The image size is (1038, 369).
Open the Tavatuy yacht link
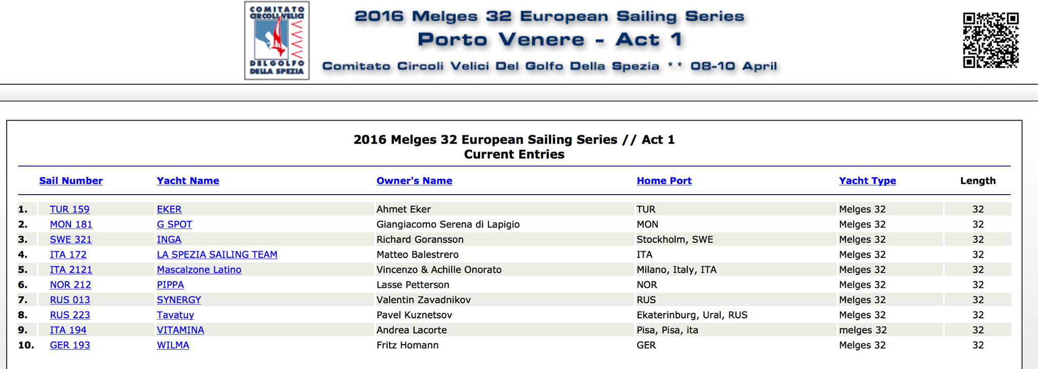[x=175, y=315]
